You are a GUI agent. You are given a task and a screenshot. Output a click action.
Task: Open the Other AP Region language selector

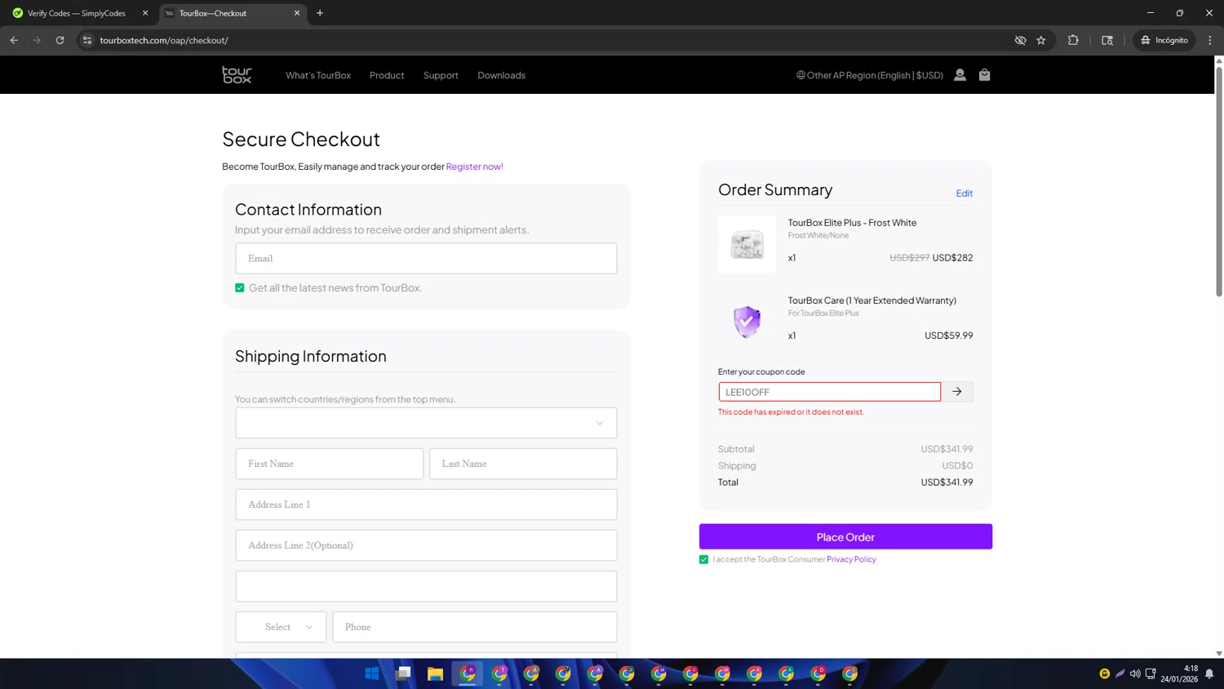tap(870, 75)
